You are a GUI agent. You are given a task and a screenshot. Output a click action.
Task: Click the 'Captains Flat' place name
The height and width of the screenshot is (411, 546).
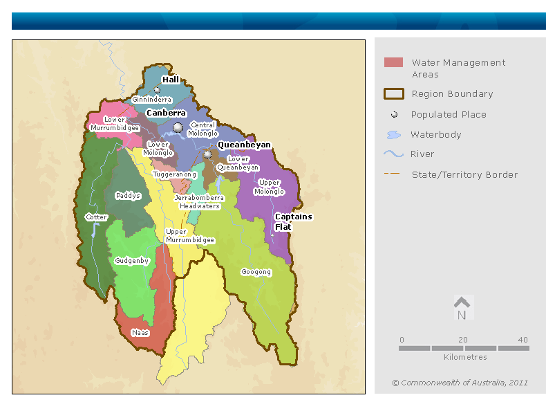point(293,221)
